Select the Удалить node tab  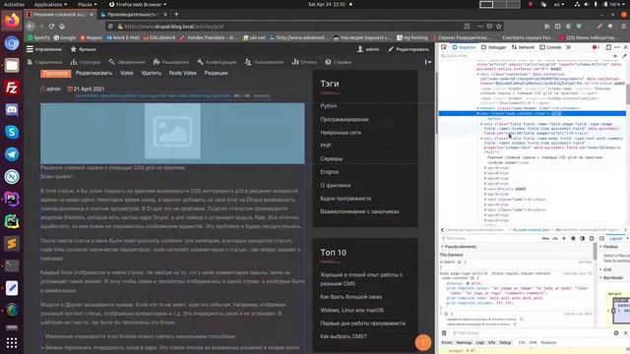click(151, 73)
